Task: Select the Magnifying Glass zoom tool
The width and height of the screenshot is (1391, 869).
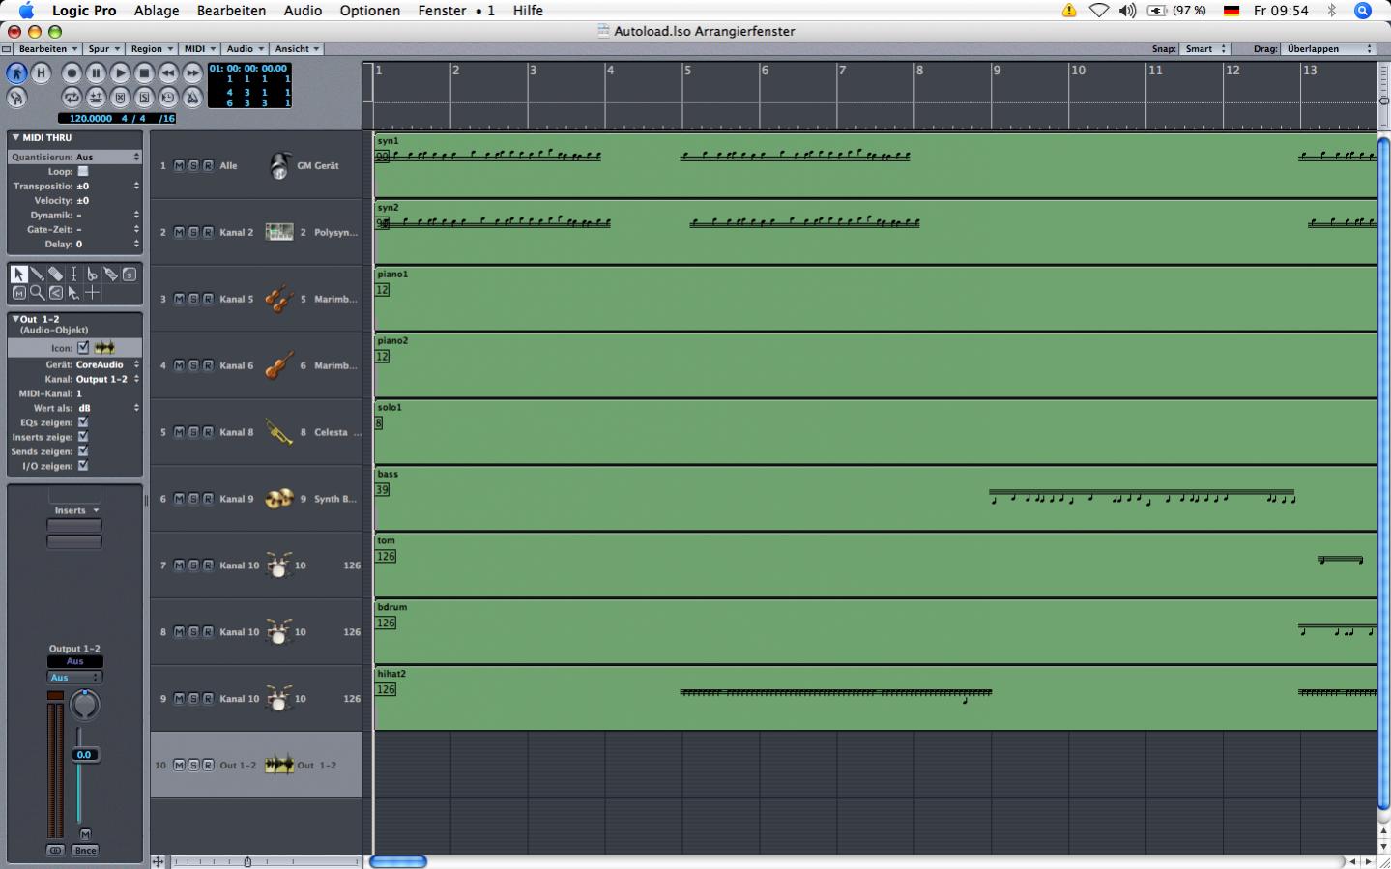Action: pos(38,292)
